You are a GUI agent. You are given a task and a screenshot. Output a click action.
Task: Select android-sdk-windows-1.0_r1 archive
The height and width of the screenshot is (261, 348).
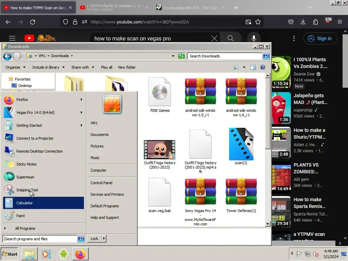(201, 97)
